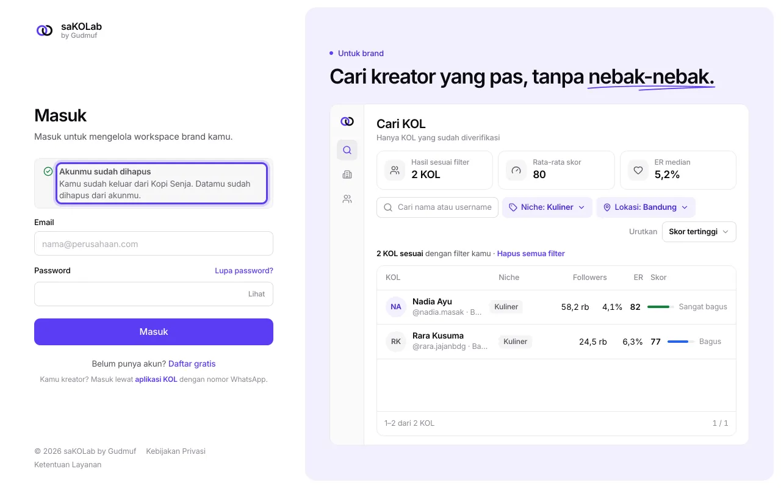Screen dimensions: 781x488
Task: Follow the Daftar gratis link
Action: click(192, 364)
